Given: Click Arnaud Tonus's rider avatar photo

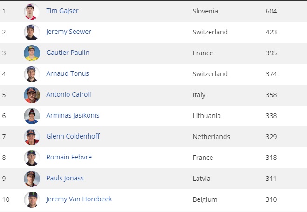Looking at the screenshot, I should [32, 74].
